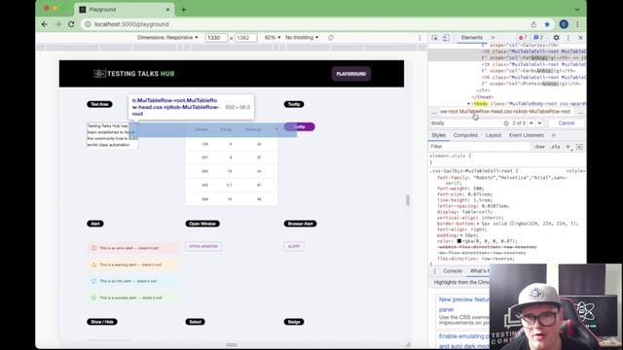Click the viewport width field 1330

[x=216, y=37]
